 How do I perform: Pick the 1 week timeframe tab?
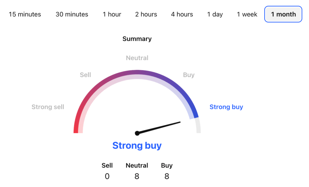coord(247,14)
